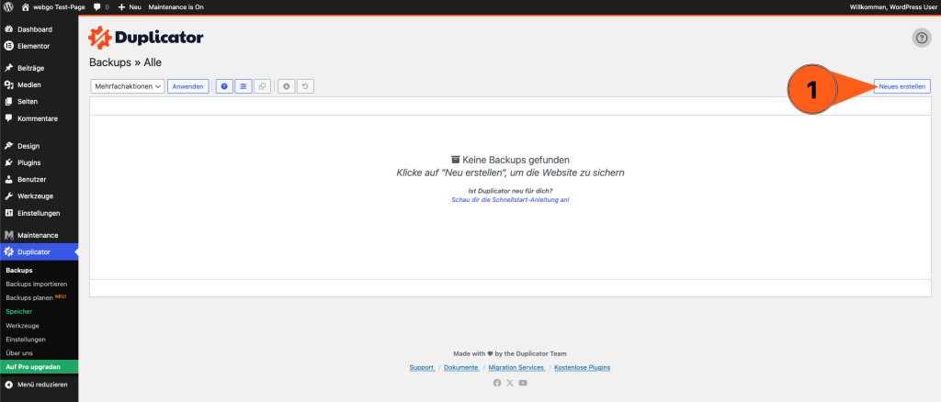Click the plus icon beside Neu
The image size is (941, 402).
pyautogui.click(x=121, y=7)
